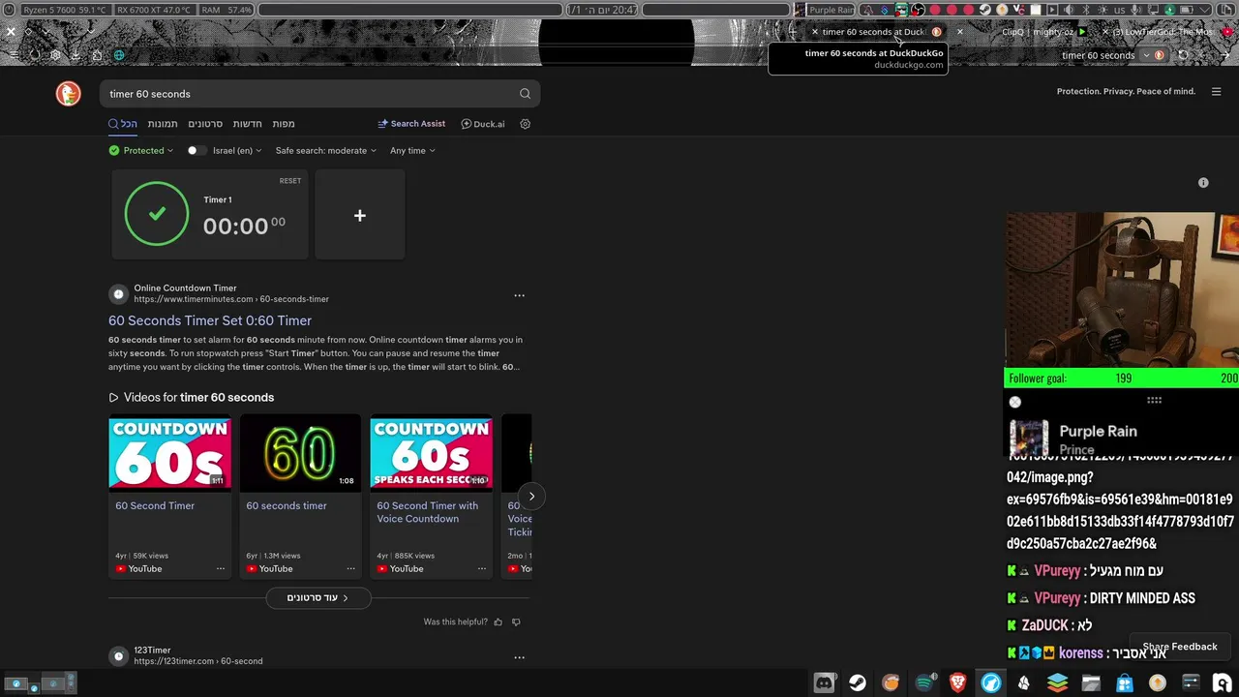Click the power icon in top panel
Screen dimensions: 1239x697
(x=9, y=10)
